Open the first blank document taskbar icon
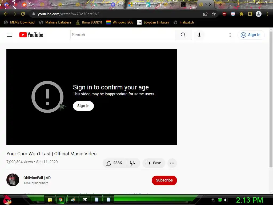The image size is (273, 205). pyautogui.click(x=97, y=200)
